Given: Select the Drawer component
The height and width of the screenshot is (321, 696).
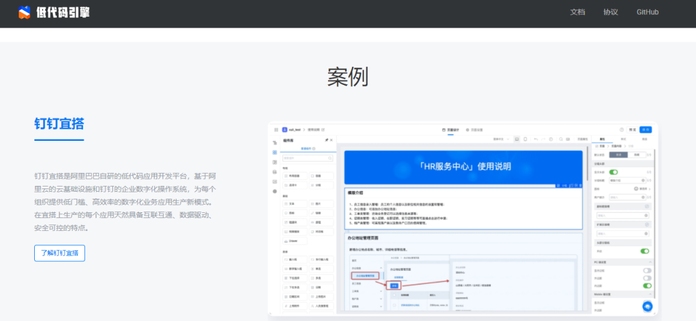Looking at the screenshot, I should [x=295, y=241].
